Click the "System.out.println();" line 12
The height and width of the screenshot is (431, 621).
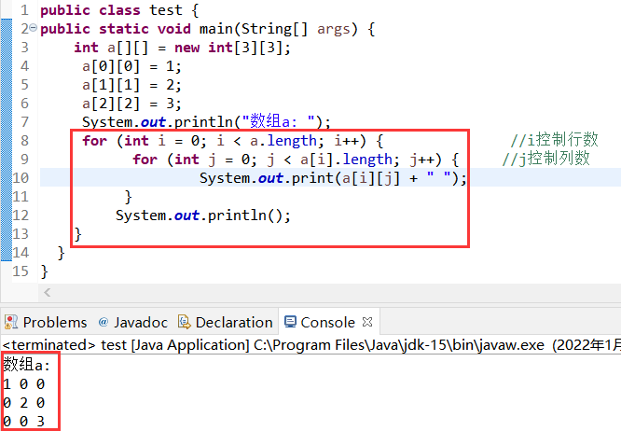click(x=203, y=215)
